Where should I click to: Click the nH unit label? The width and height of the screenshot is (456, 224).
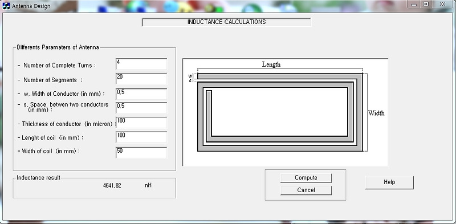click(148, 185)
